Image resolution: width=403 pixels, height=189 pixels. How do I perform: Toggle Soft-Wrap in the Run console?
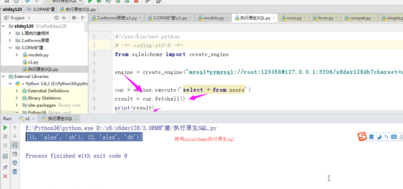tap(15, 145)
